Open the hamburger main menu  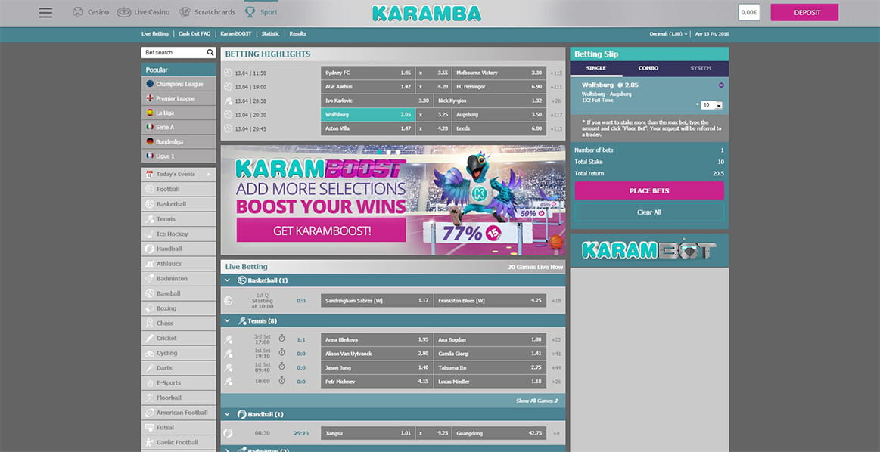pyautogui.click(x=45, y=12)
